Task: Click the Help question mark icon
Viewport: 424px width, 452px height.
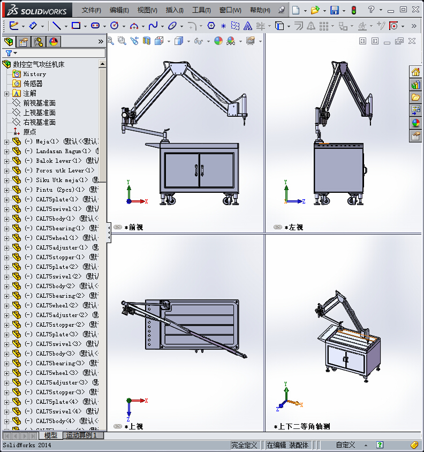Action: pos(371,10)
